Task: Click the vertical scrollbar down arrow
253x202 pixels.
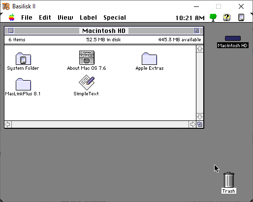Action: [x=200, y=117]
